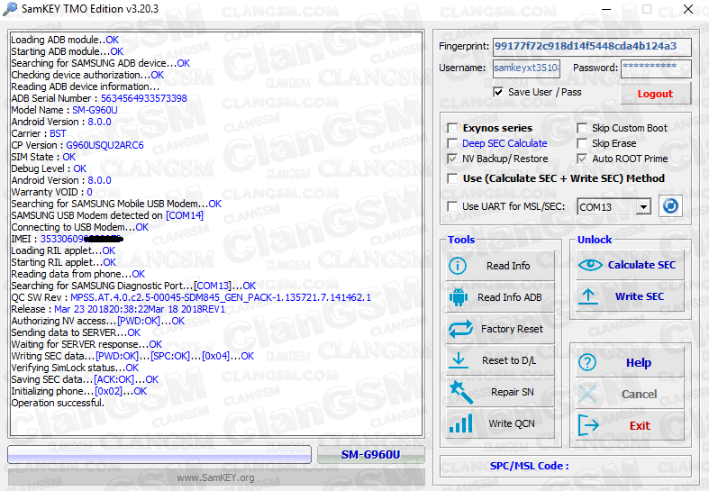
Task: Click the SamKEY key icon in title bar
Action: tap(10, 9)
